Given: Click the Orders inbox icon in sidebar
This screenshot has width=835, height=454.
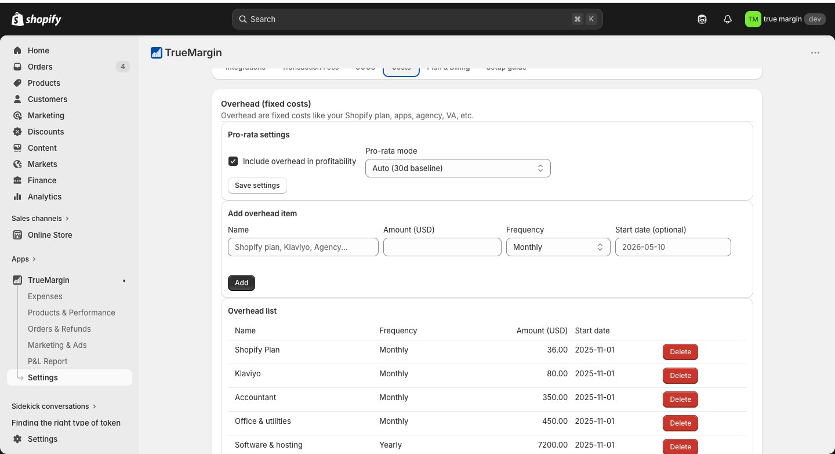Looking at the screenshot, I should (17, 67).
